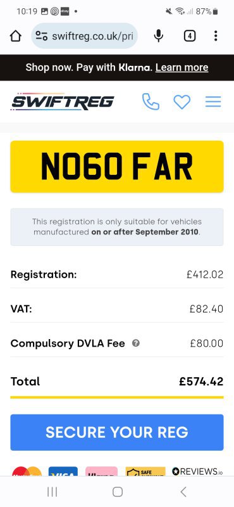234x507 pixels.
Task: Open the tab switcher showing 4 tabs
Action: pyautogui.click(x=190, y=36)
